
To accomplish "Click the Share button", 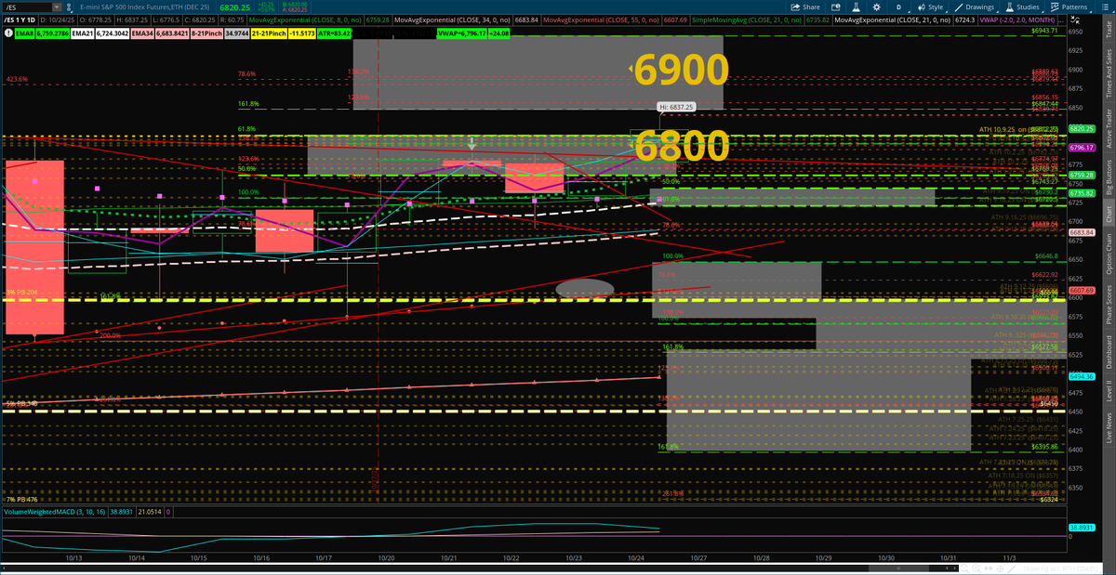I will click(805, 7).
